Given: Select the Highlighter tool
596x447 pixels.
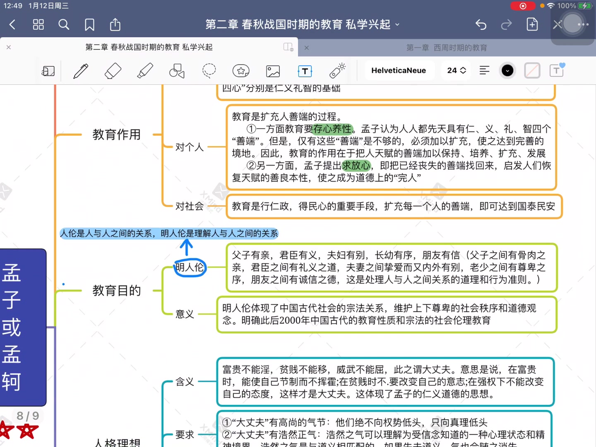Looking at the screenshot, I should coord(145,71).
